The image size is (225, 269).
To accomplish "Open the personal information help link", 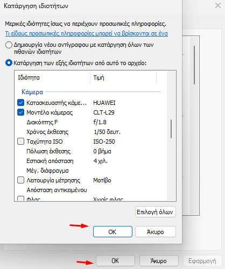I will tap(87, 33).
